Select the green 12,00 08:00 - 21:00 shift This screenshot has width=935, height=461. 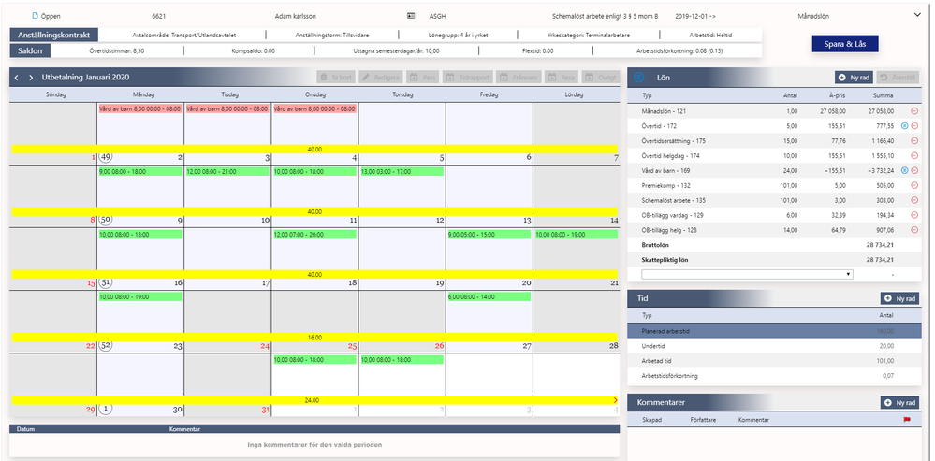click(227, 171)
